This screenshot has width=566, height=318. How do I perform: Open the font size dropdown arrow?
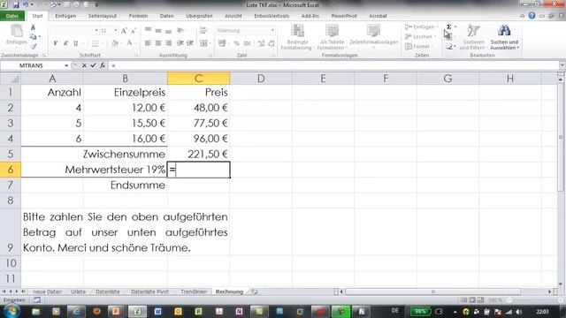tap(116, 31)
